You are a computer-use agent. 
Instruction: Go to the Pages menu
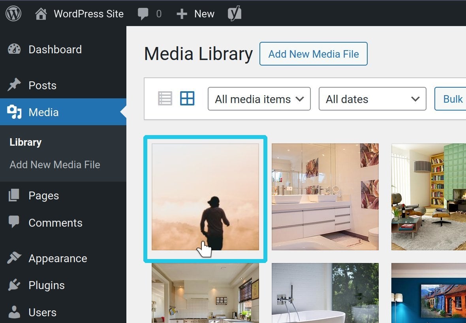[x=43, y=195]
